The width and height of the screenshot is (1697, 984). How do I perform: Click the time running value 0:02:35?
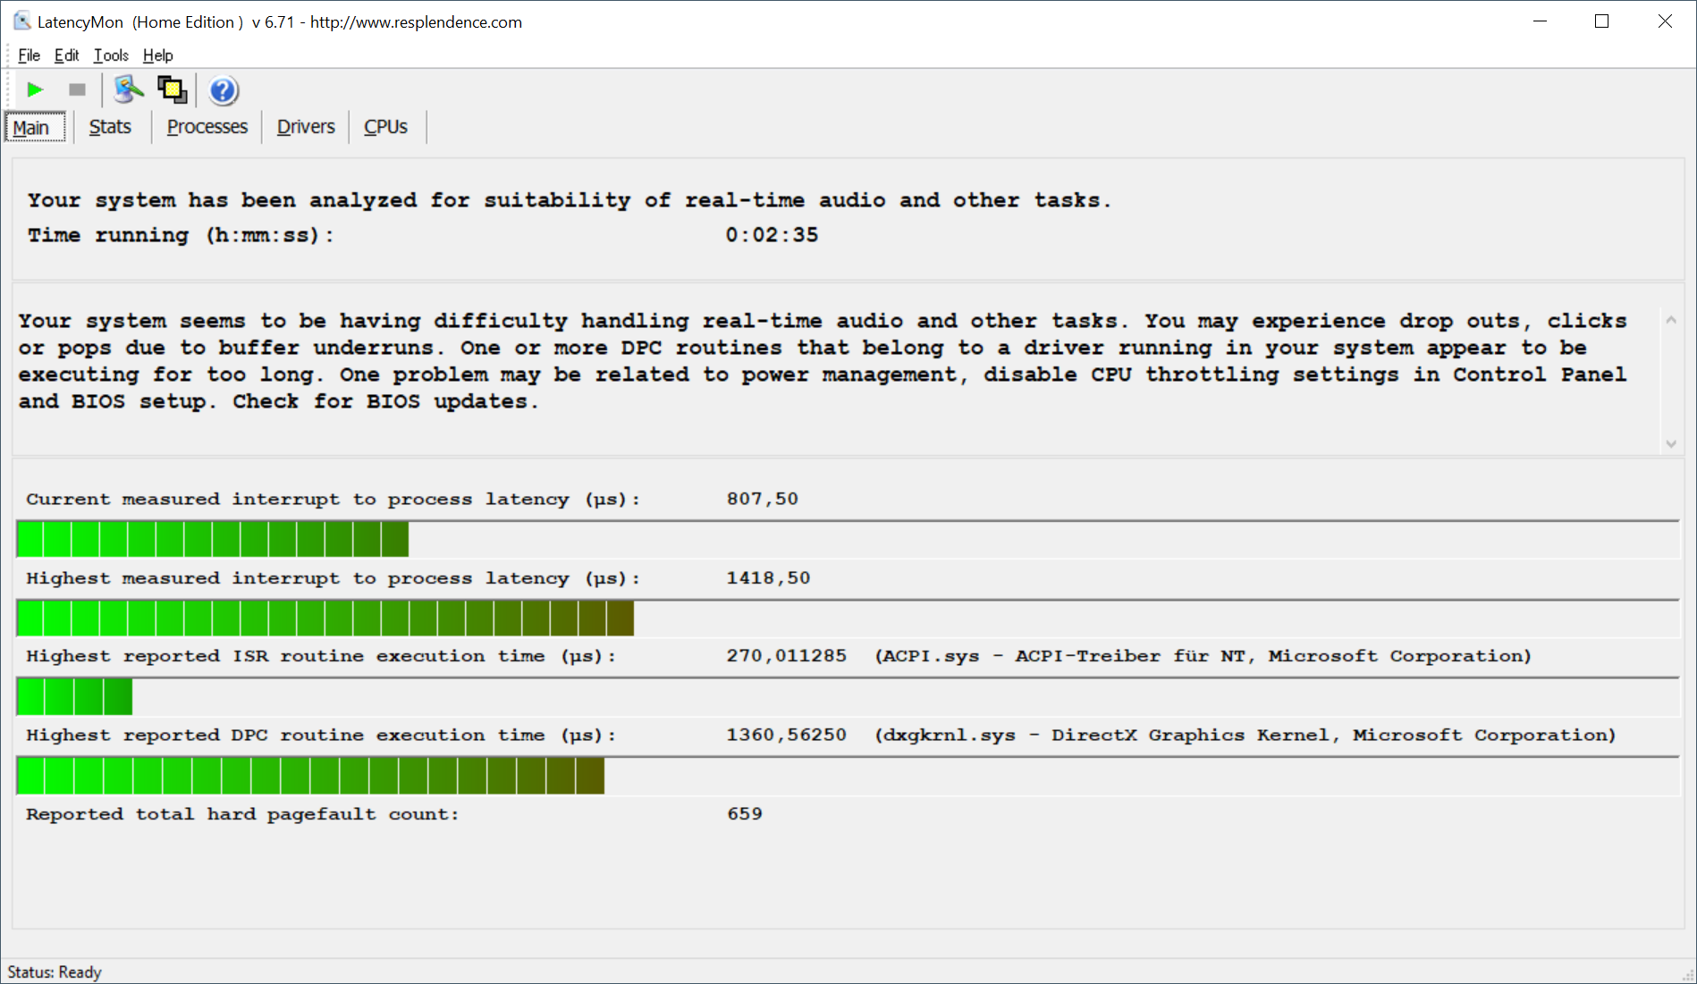click(772, 235)
